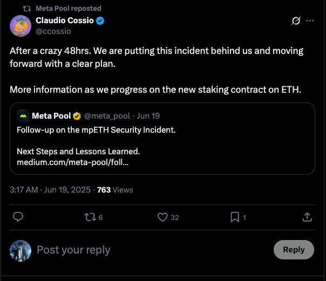
Task: Bookmark this post
Action: [235, 217]
